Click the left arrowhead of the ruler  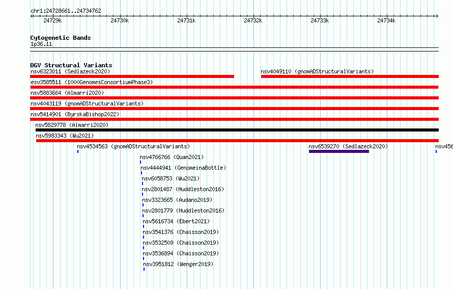32,16
